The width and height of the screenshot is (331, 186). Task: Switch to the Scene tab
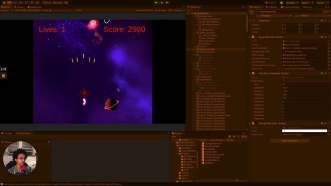[19, 7]
